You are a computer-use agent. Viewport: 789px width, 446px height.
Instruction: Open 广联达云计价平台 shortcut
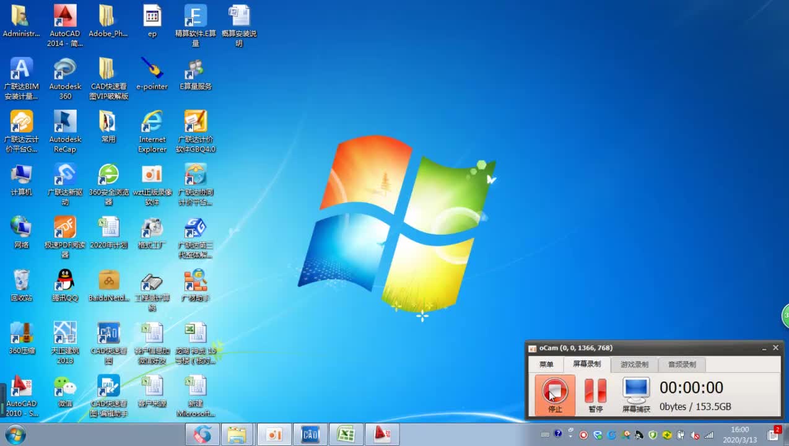point(21,131)
